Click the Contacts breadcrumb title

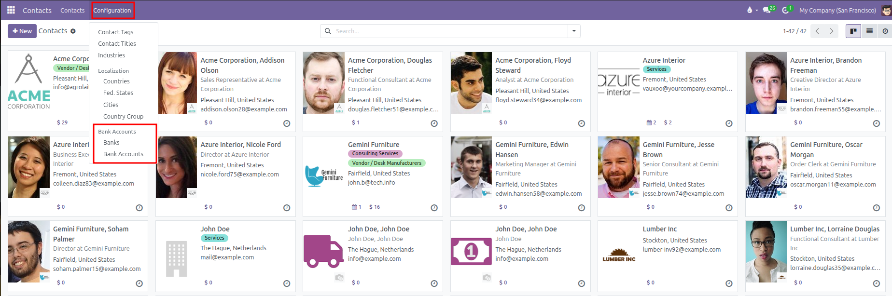(x=53, y=31)
